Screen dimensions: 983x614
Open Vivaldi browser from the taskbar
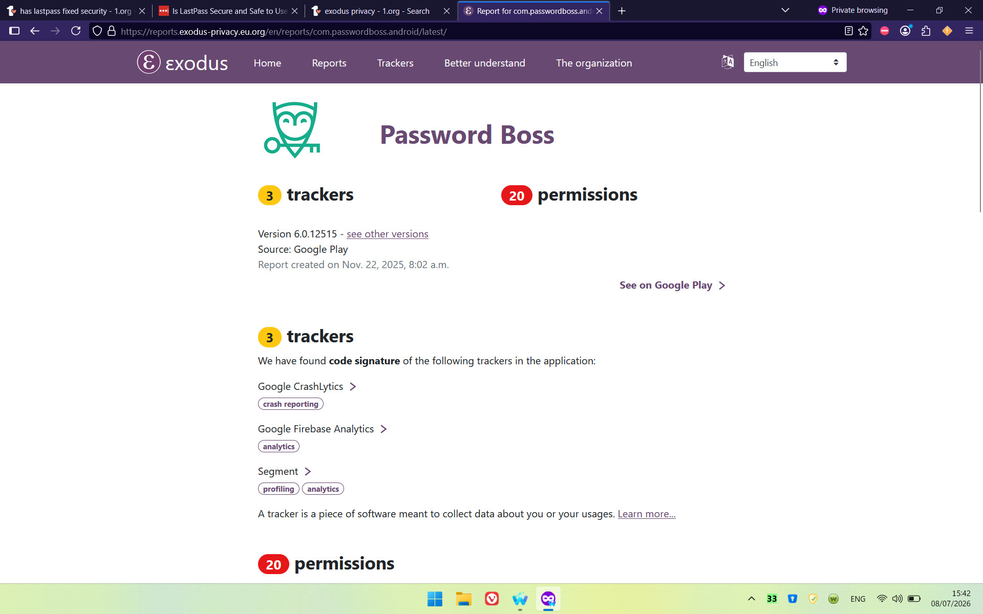(491, 599)
